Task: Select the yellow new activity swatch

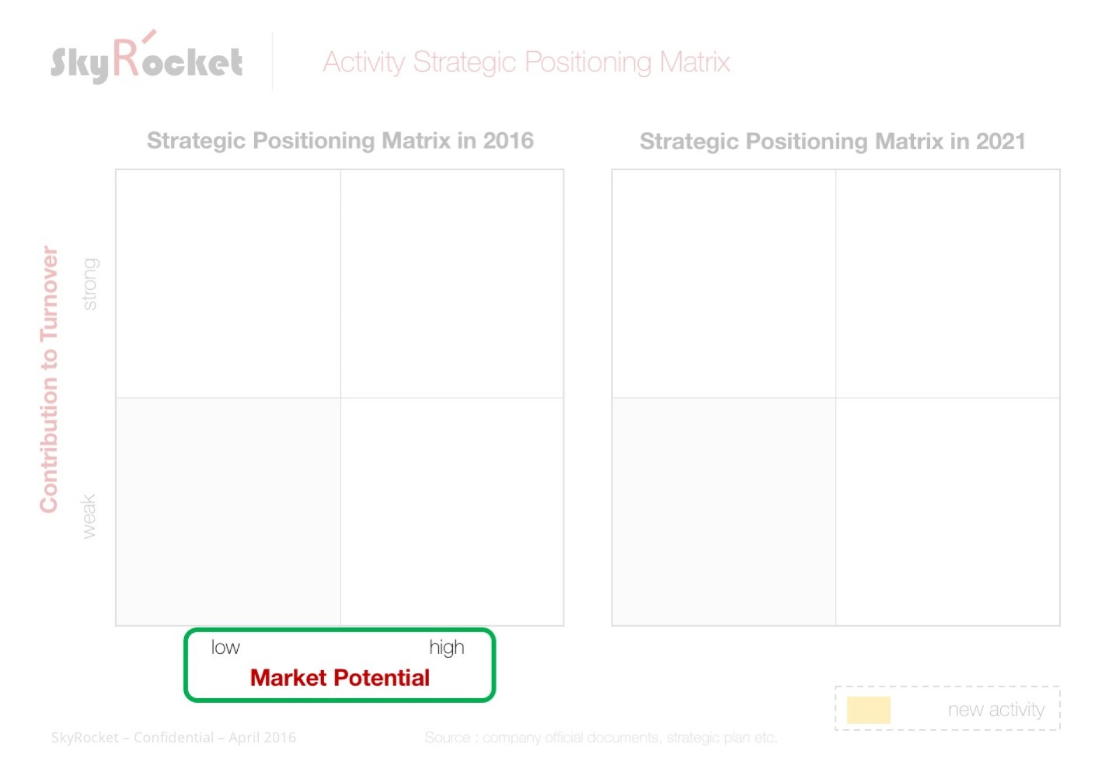Action: (868, 710)
